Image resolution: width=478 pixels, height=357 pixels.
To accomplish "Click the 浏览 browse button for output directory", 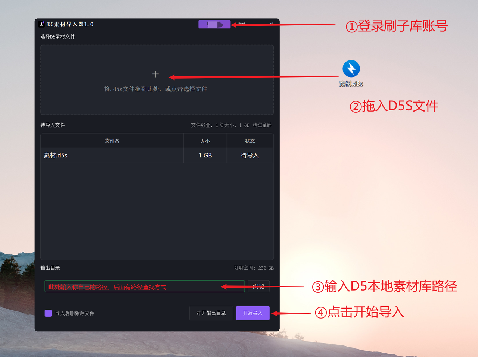I will [258, 286].
